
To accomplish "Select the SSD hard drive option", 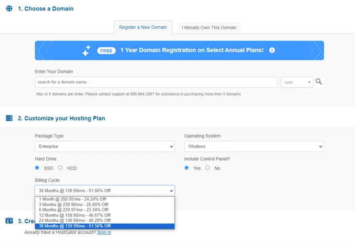I will (37, 168).
